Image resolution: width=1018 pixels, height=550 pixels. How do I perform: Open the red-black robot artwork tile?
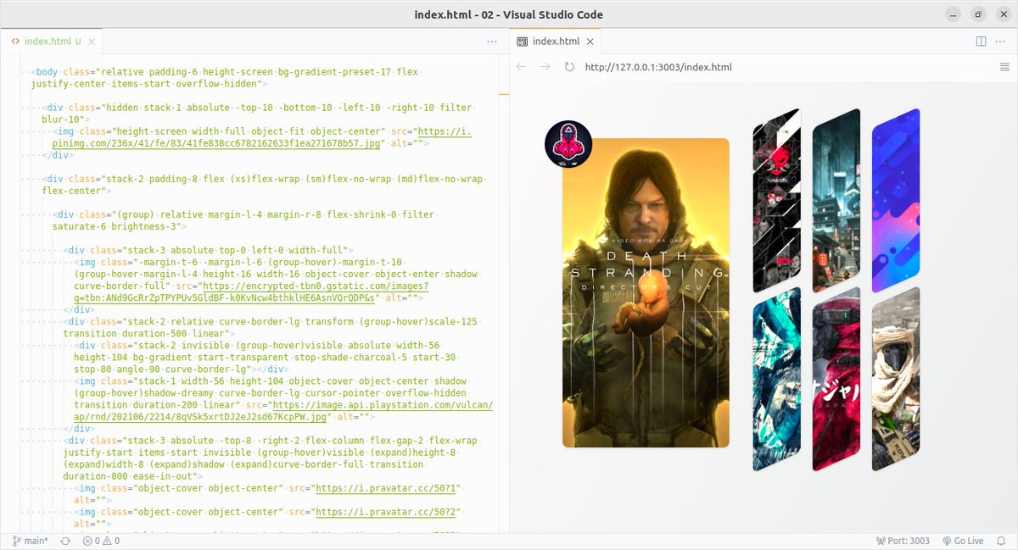776,201
